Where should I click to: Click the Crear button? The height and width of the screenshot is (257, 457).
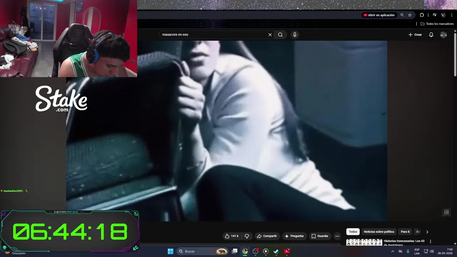(x=415, y=35)
